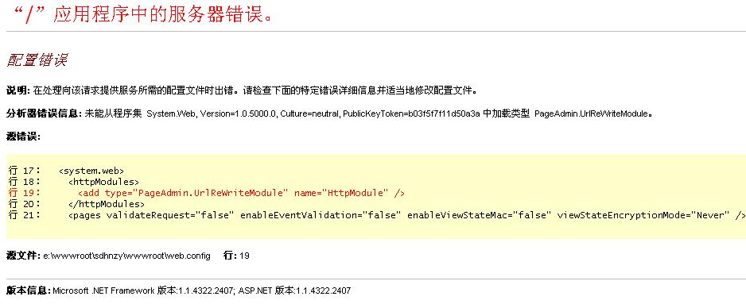Click the 源错误 label

[x=23, y=137]
